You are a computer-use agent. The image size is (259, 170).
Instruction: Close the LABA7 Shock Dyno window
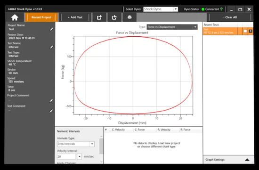249,9
